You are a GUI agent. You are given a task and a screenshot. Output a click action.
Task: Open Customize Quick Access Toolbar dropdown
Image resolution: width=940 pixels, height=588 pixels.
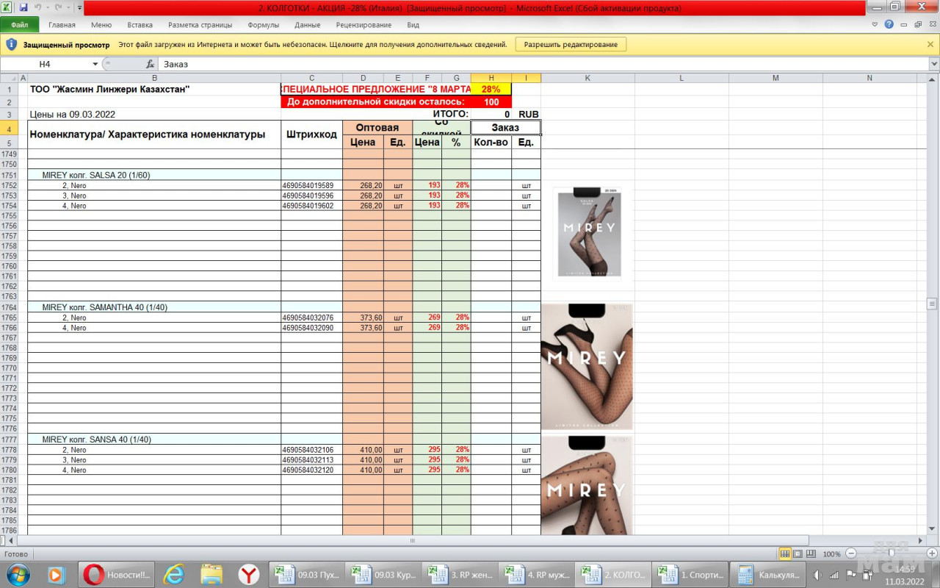pos(79,7)
